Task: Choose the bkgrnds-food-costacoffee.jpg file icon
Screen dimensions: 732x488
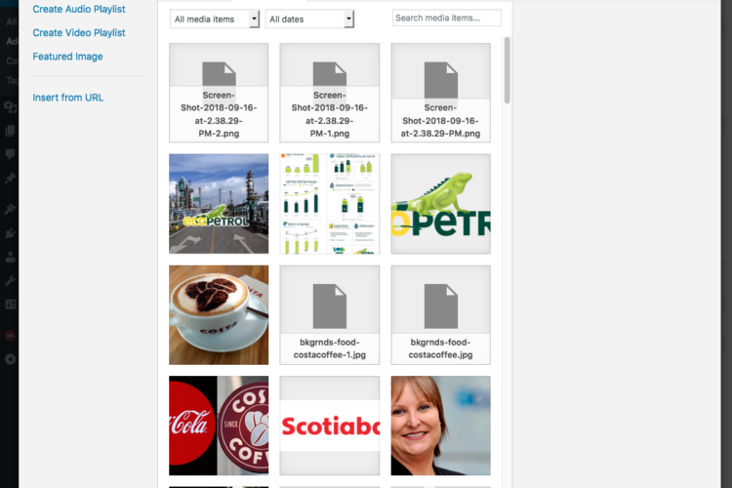Action: tap(441, 314)
